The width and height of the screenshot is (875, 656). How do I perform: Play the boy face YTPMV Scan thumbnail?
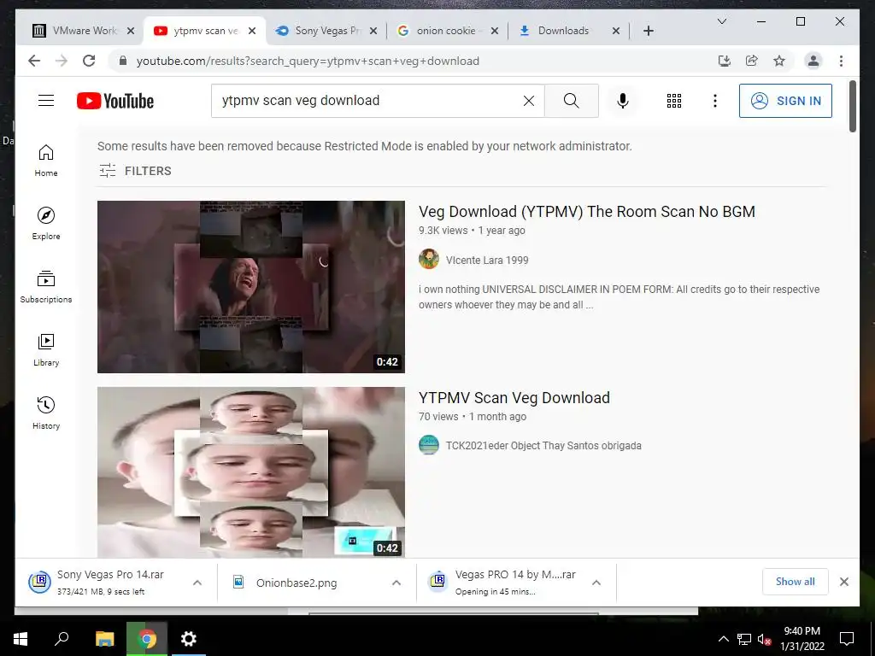(x=251, y=471)
